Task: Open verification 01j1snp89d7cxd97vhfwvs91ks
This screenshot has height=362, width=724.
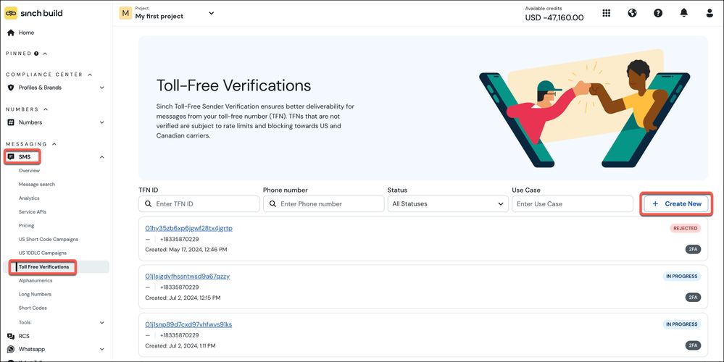Action: tap(188, 324)
